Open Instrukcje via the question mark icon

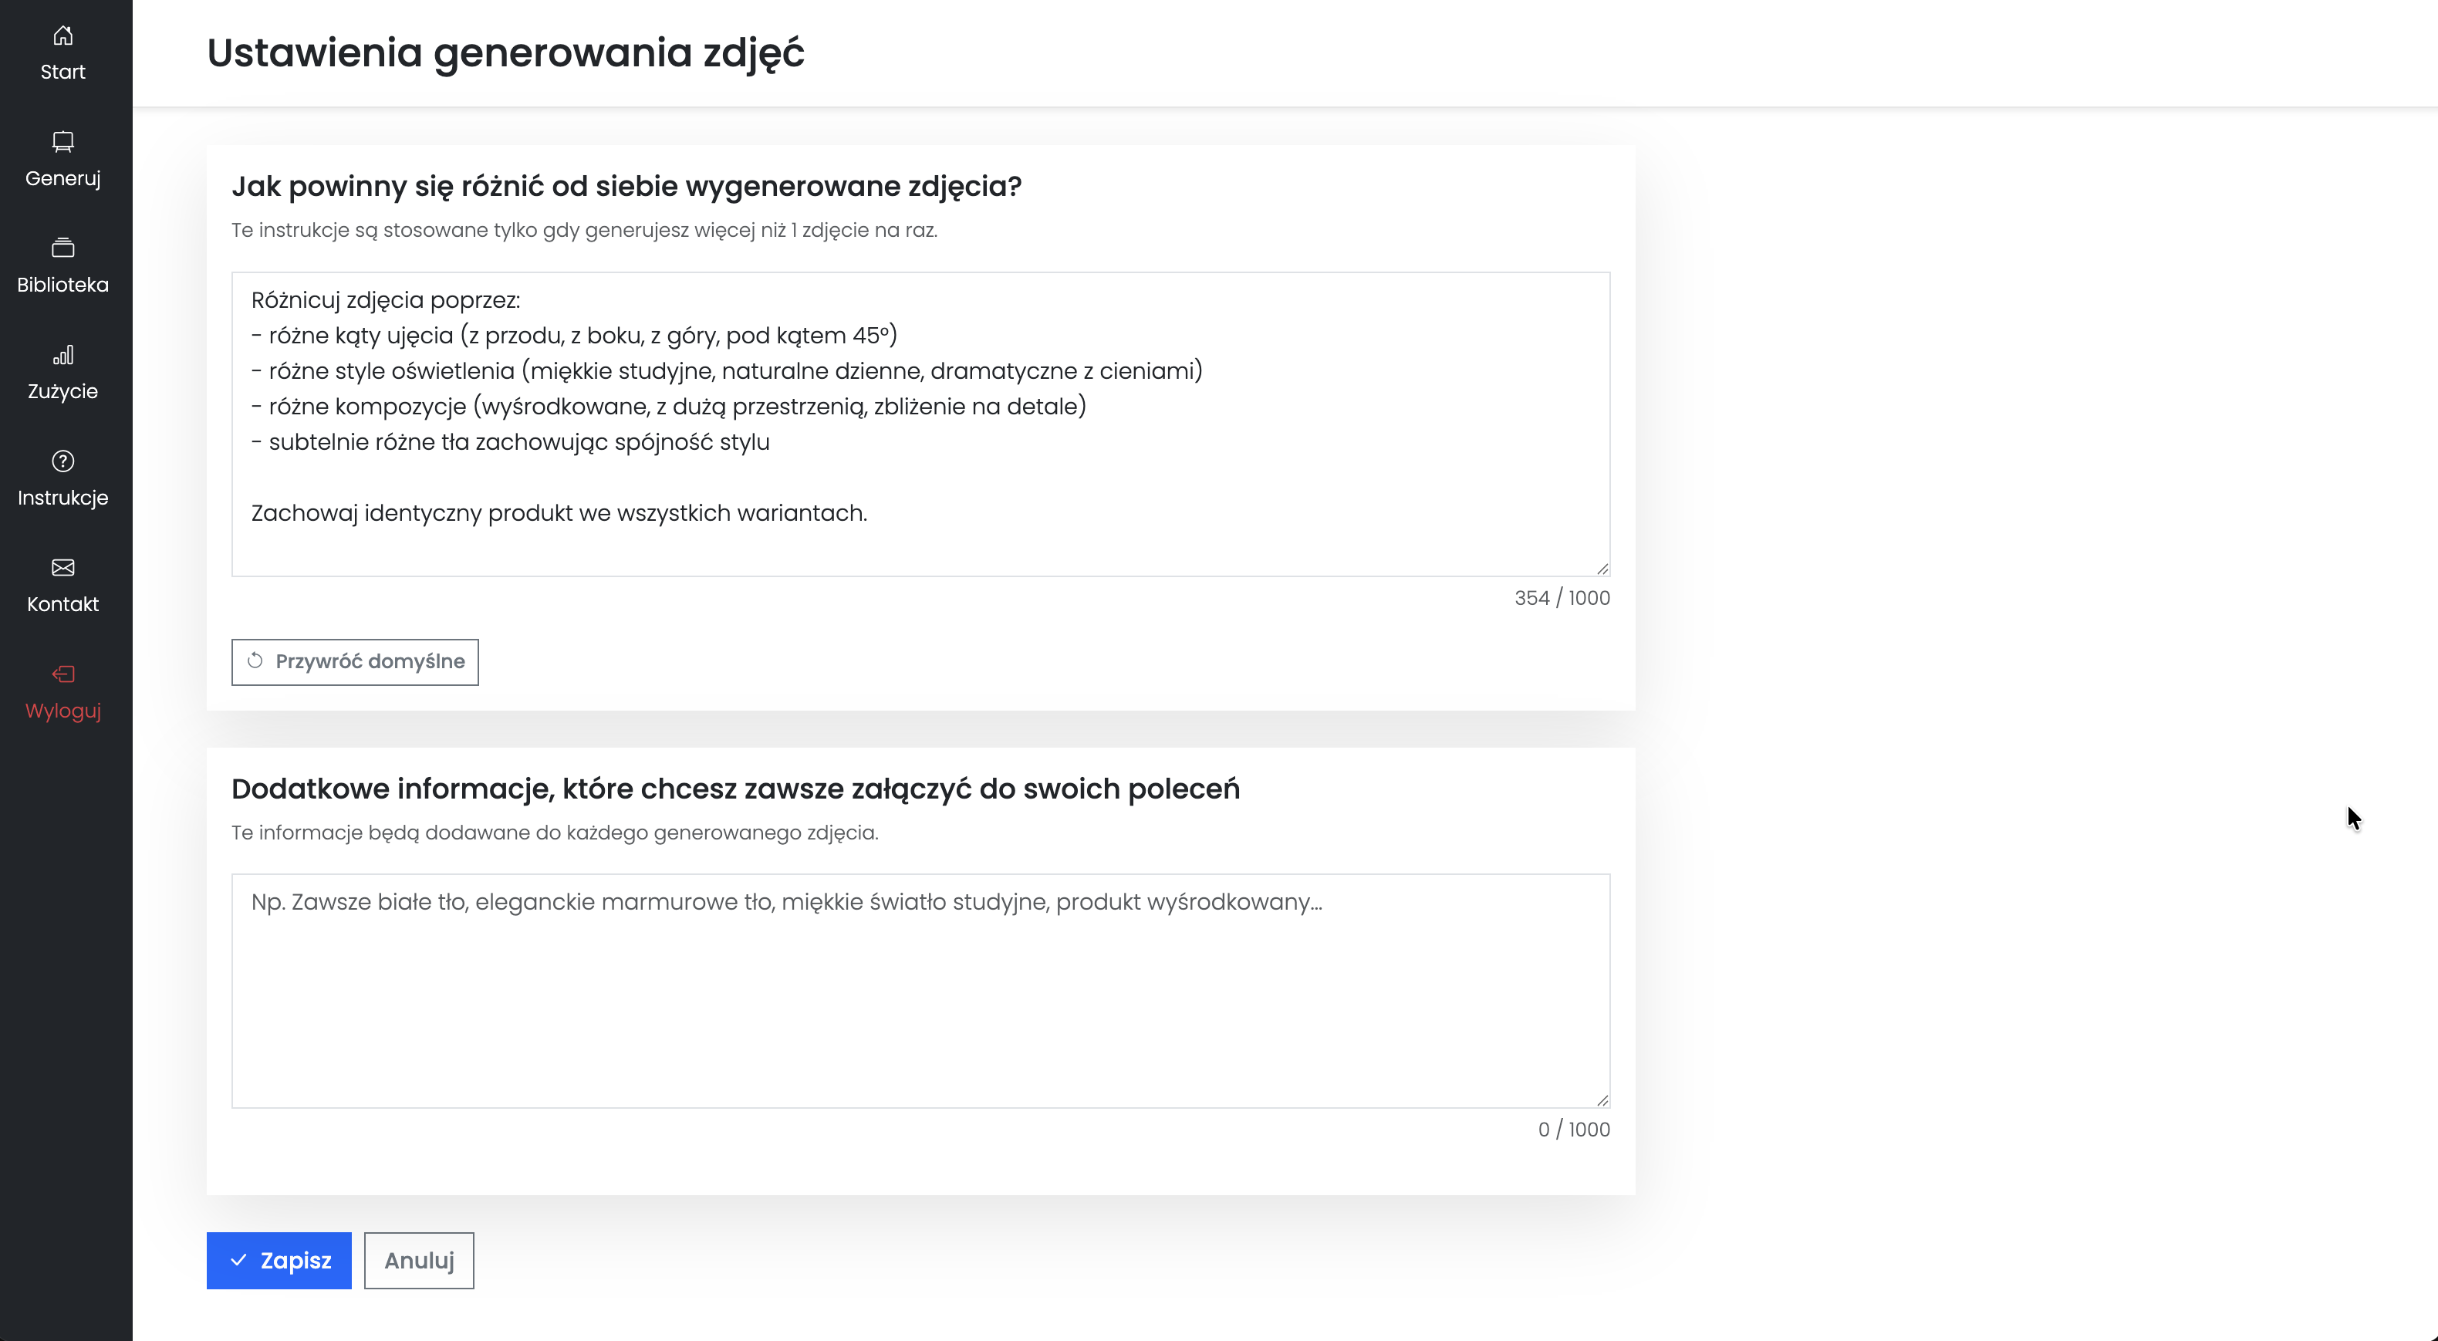tap(62, 461)
